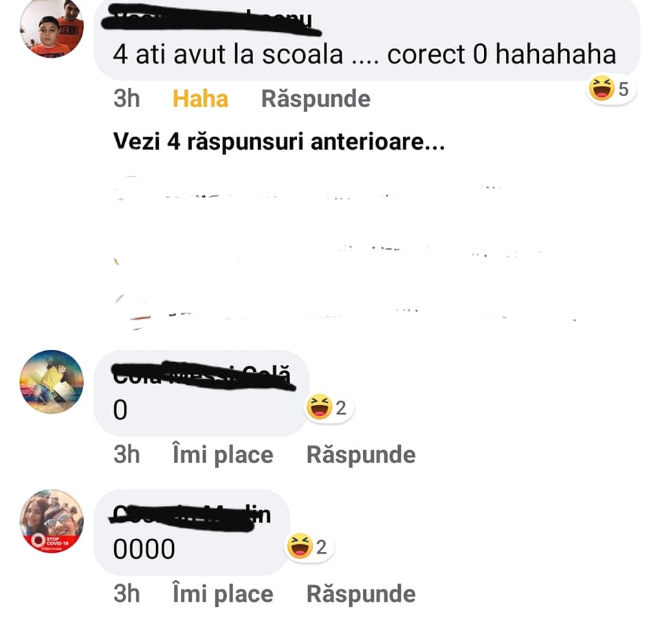Open redacted author name above "0" comment

click(203, 375)
